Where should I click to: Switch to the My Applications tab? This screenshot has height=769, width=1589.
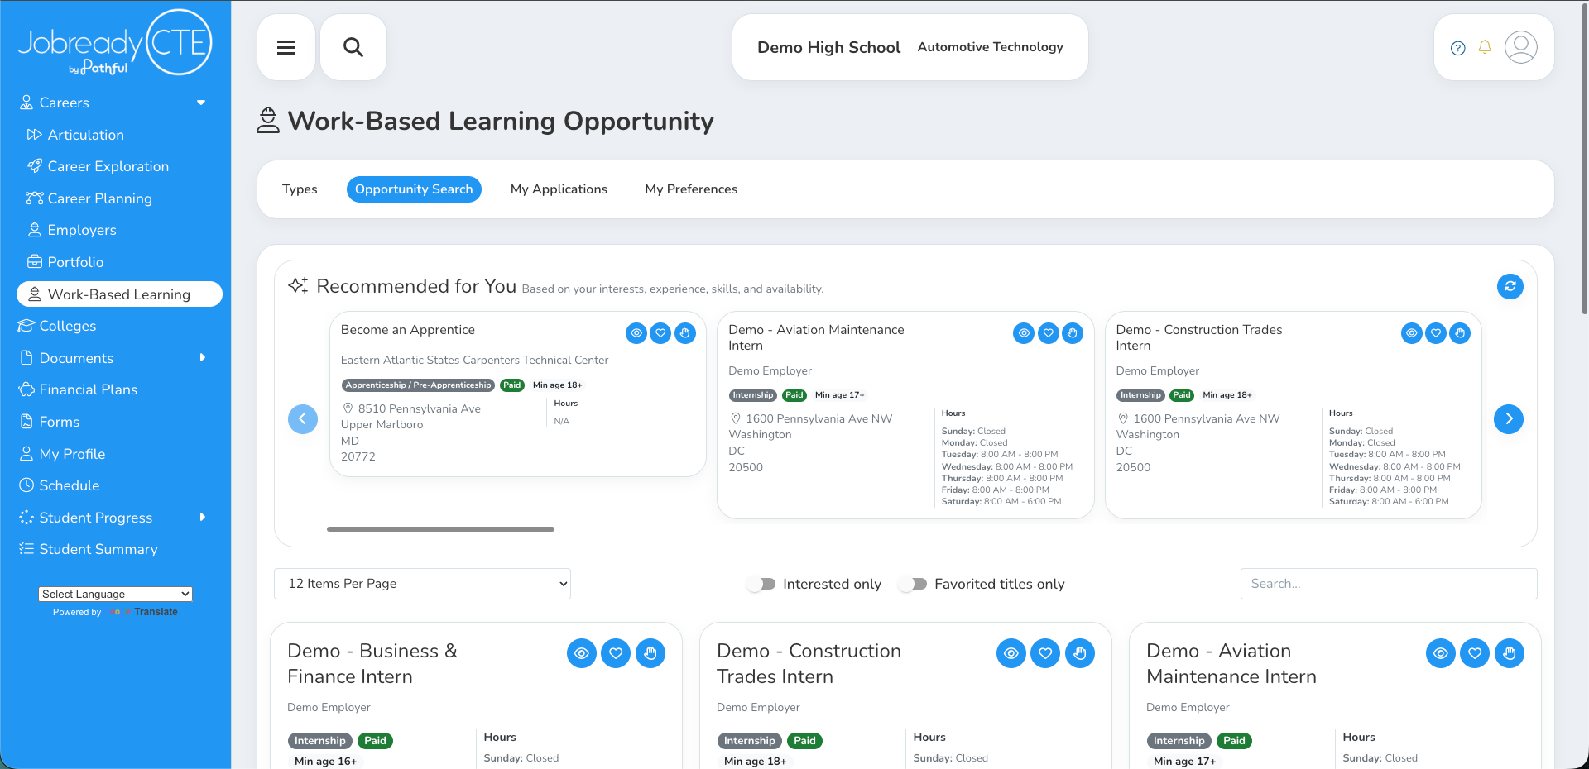[x=559, y=189]
